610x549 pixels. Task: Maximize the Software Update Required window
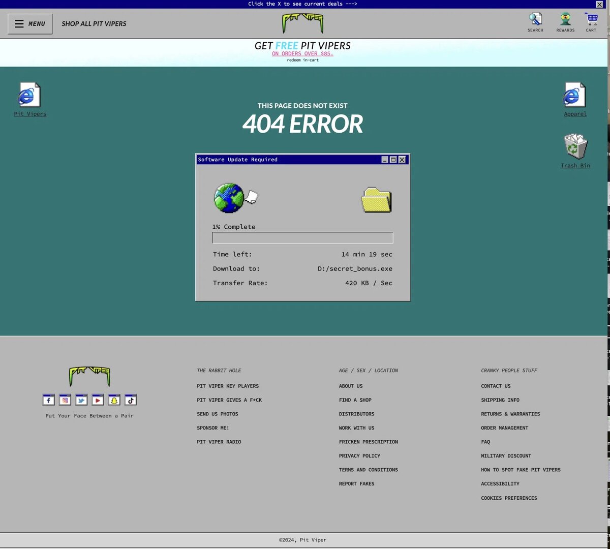tap(393, 160)
